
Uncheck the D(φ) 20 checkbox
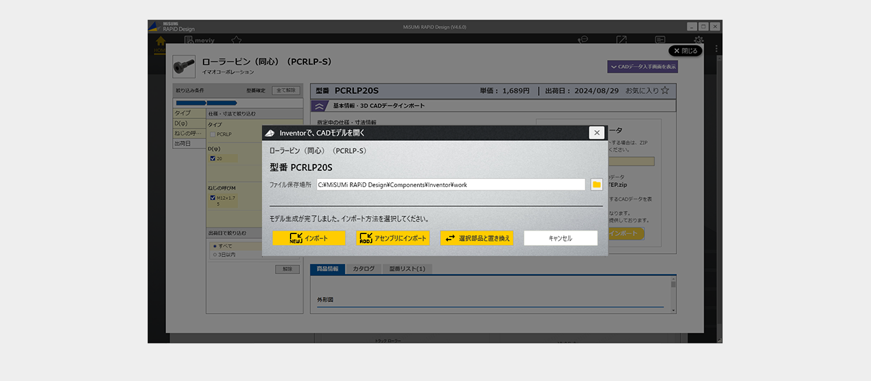point(213,159)
